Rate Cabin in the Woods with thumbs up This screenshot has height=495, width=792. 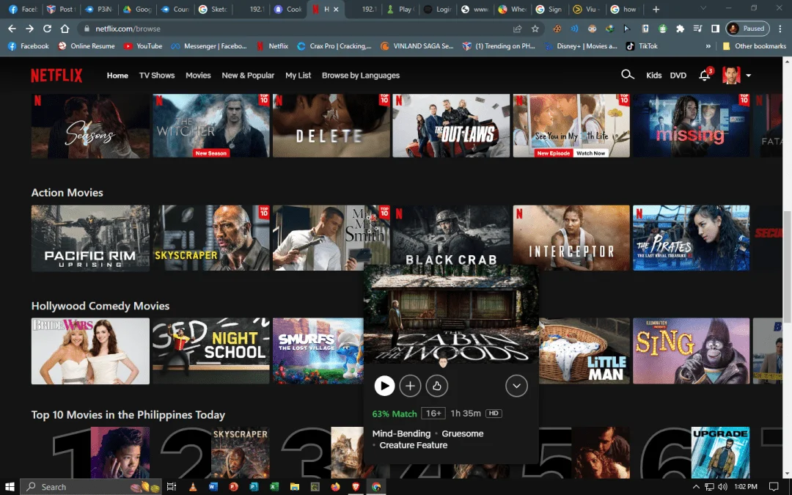pyautogui.click(x=437, y=386)
